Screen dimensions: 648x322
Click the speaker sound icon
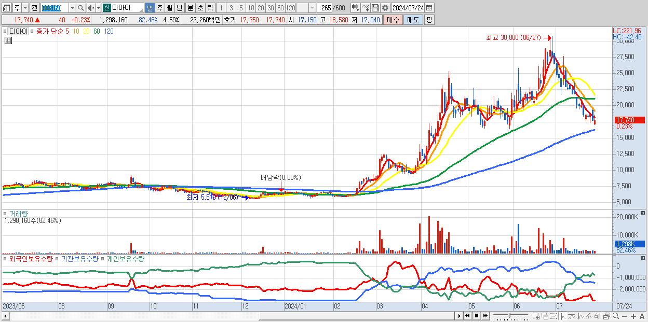pyautogui.click(x=91, y=8)
